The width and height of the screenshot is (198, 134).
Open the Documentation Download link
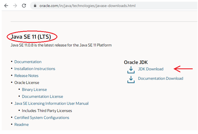[161, 78]
